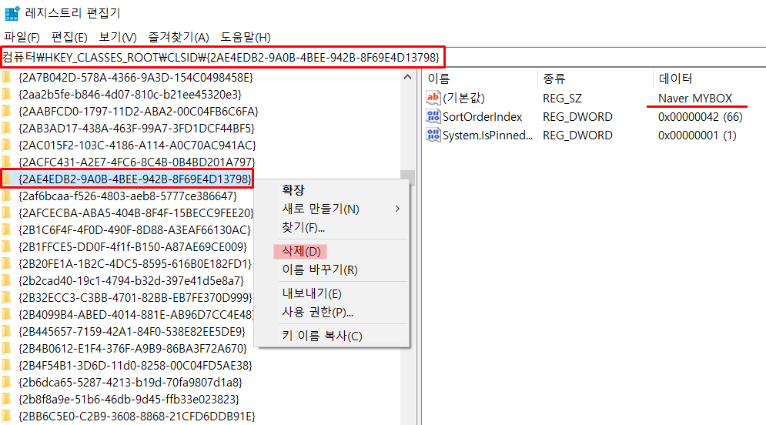
Task: Click the (기본값) string value icon
Action: 433,98
